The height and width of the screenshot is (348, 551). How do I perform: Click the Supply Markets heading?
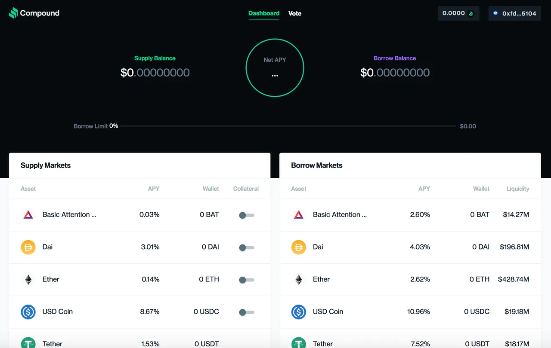coord(46,165)
